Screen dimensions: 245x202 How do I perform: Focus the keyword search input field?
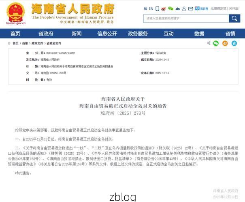click(x=186, y=19)
